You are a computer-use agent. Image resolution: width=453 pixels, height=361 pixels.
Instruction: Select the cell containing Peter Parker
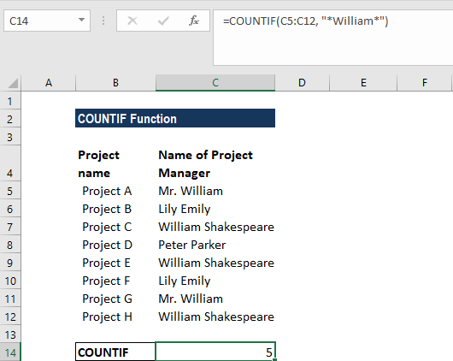215,245
